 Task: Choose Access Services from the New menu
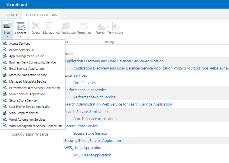[x=20, y=43]
